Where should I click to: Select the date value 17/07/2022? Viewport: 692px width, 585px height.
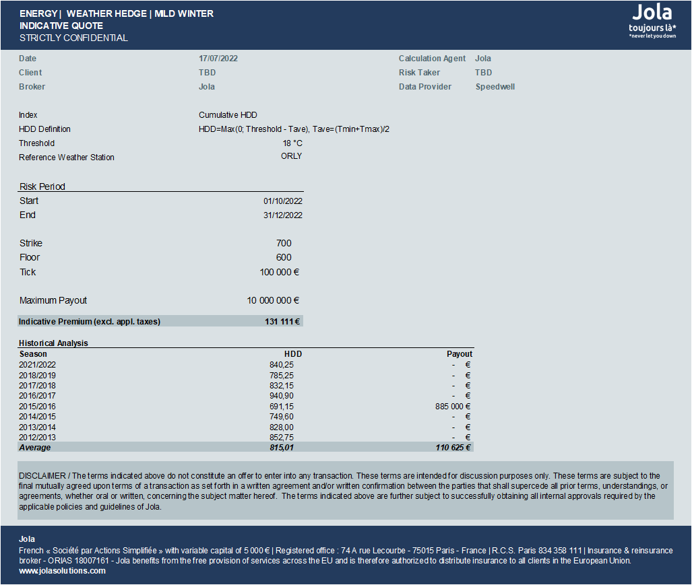point(218,59)
